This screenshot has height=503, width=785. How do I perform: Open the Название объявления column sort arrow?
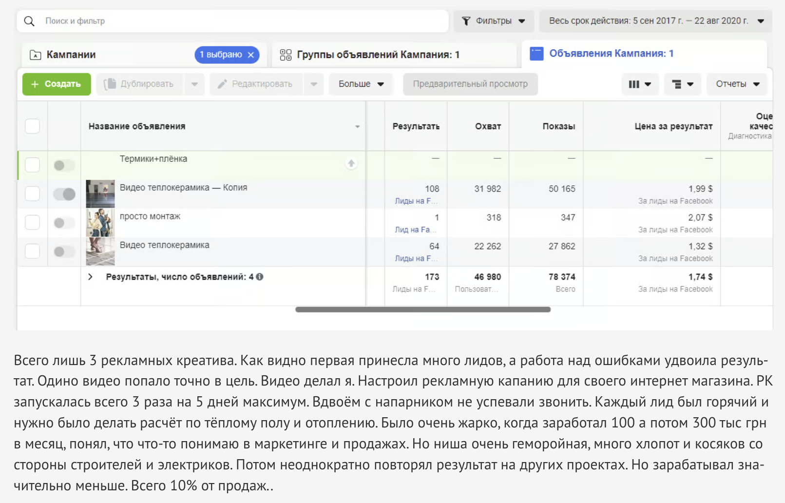(357, 127)
